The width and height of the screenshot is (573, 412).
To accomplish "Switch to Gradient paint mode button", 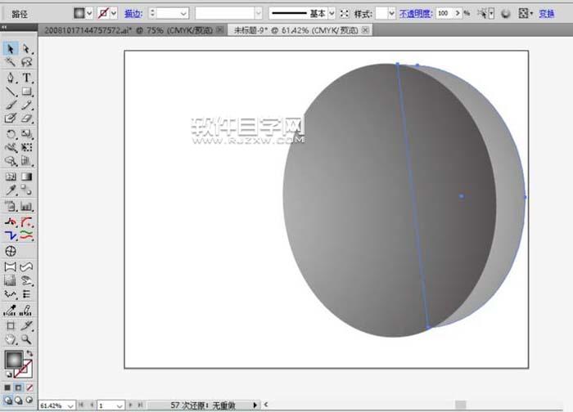I will (19, 387).
